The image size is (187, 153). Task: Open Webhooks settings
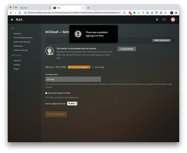click(x=18, y=46)
